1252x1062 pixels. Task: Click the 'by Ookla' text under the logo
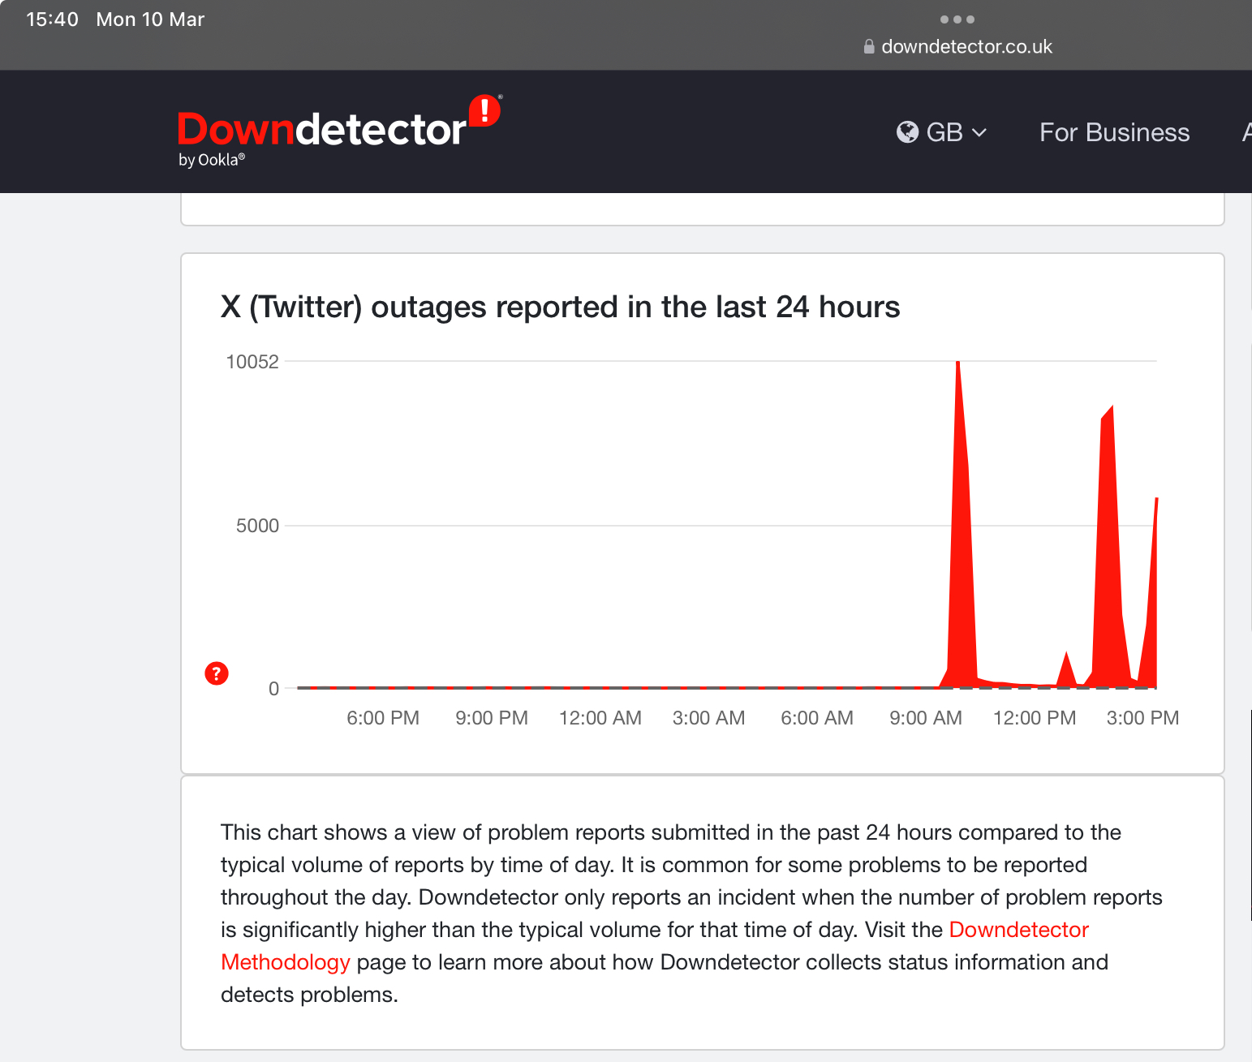[x=212, y=160]
